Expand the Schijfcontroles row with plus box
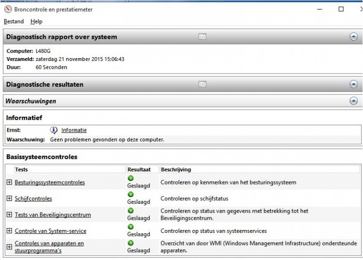Image resolution: width=363 pixels, height=260 pixels. click(x=9, y=199)
